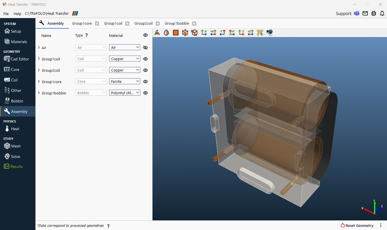Set camera view to +X direction
The height and width of the screenshot is (230, 387).
pos(213,33)
